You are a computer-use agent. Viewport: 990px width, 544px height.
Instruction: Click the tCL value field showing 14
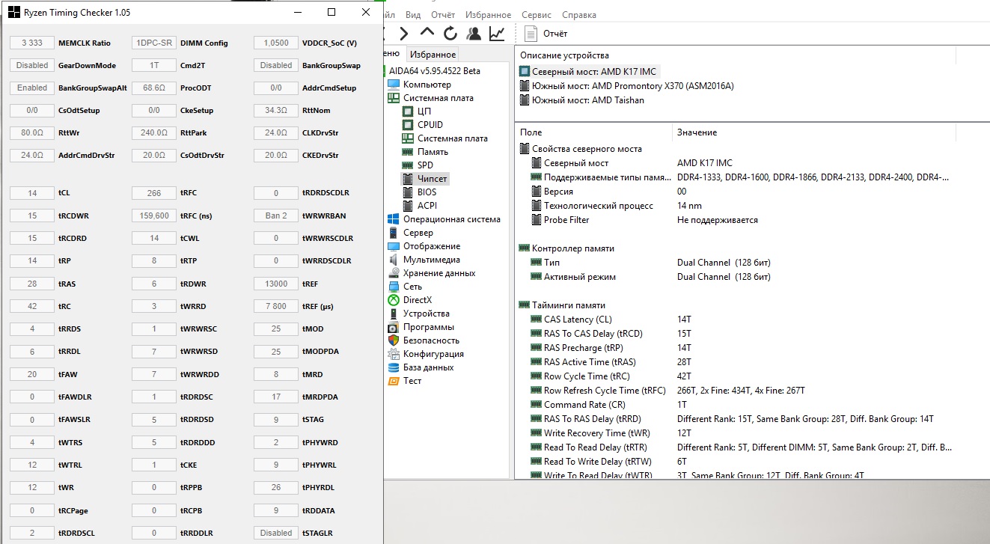[32, 193]
